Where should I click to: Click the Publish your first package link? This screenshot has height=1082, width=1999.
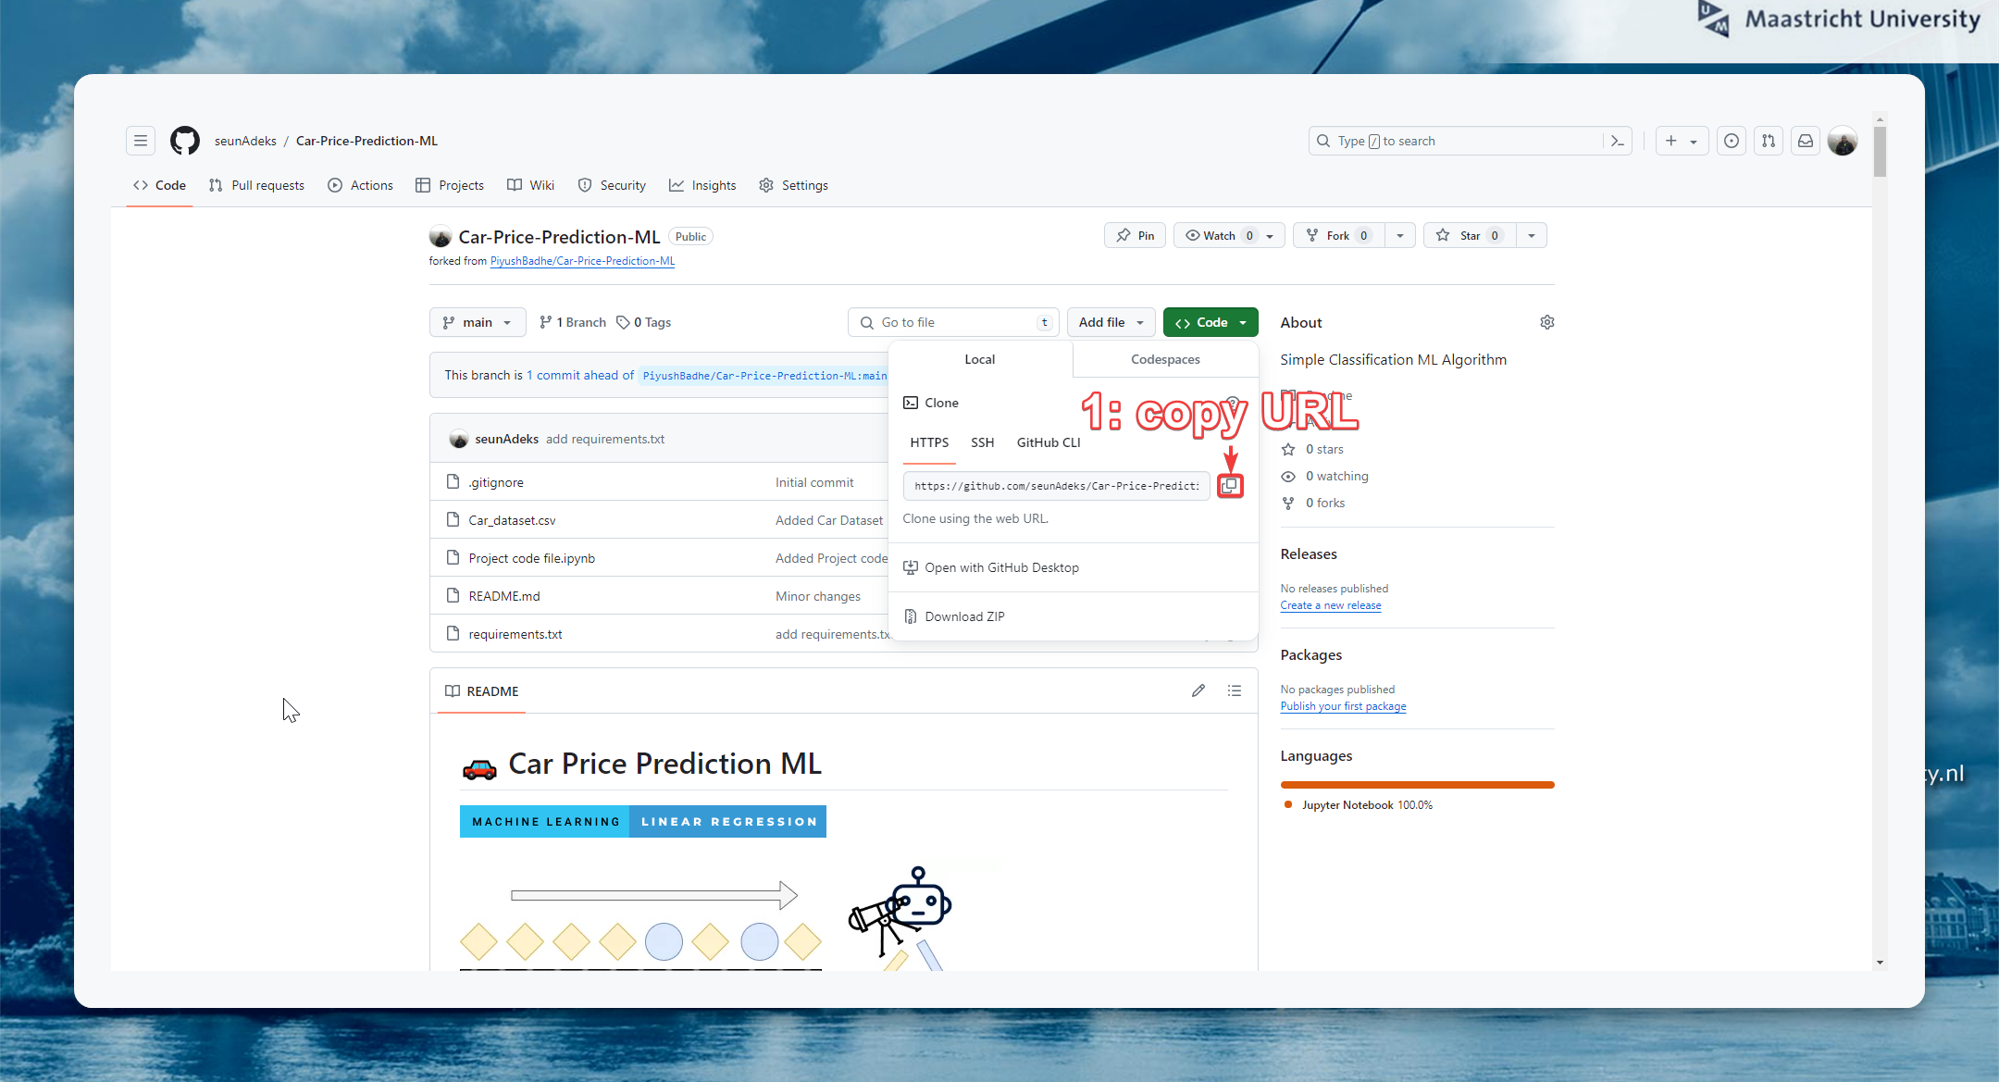pos(1343,706)
